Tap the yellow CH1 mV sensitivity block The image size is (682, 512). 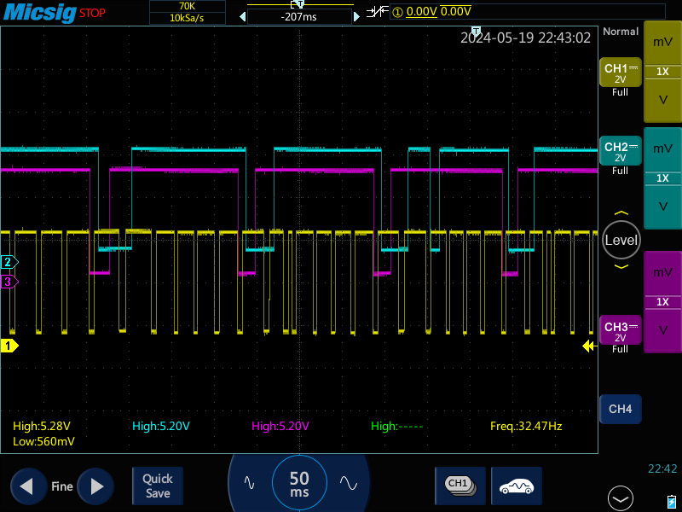pos(662,41)
